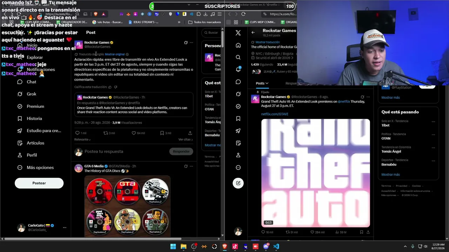Click Mostrar traducción on Rockstar profile bio
Viewport: 449px width, 252px height.
point(267,42)
